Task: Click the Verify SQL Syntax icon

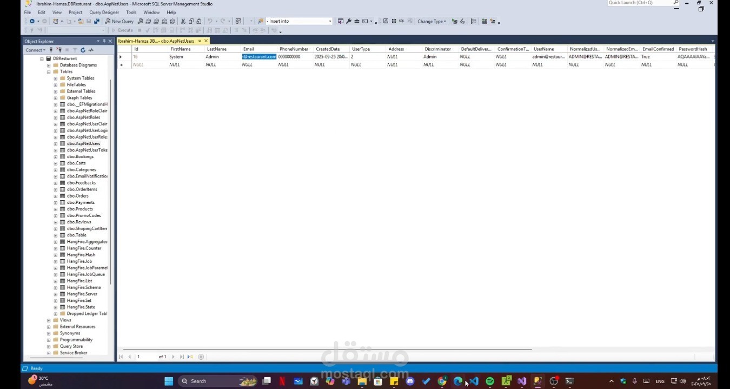Action: 463,21
